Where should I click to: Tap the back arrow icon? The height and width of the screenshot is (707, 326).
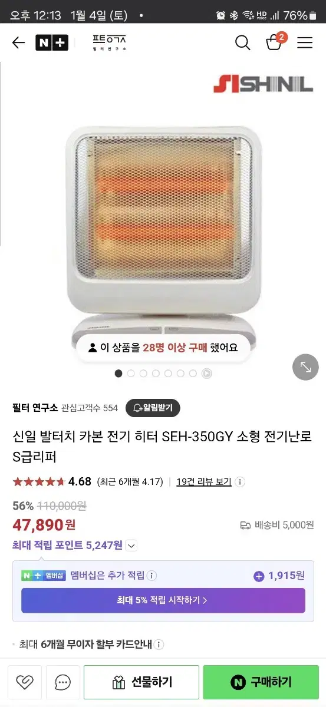[x=18, y=42]
